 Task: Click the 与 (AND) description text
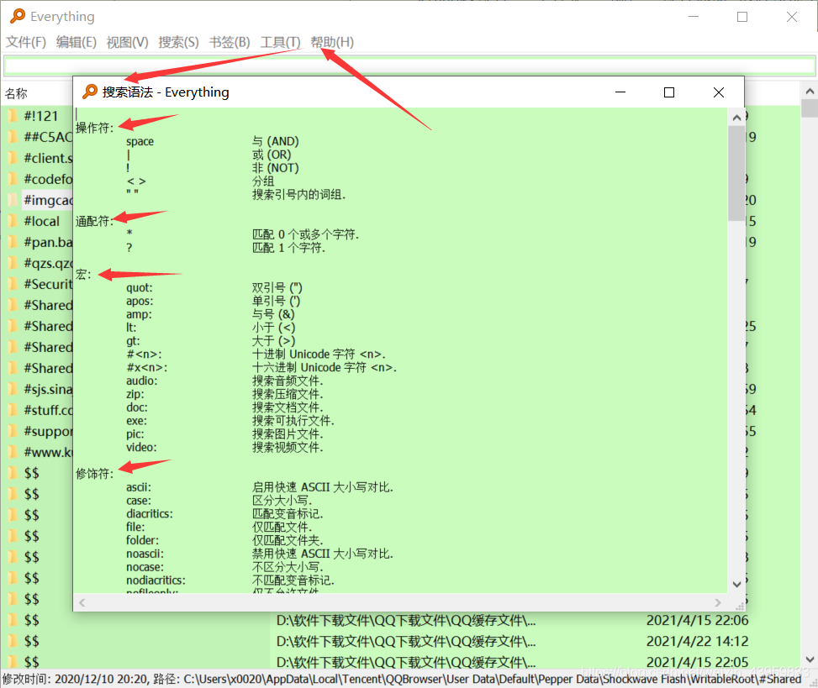276,141
